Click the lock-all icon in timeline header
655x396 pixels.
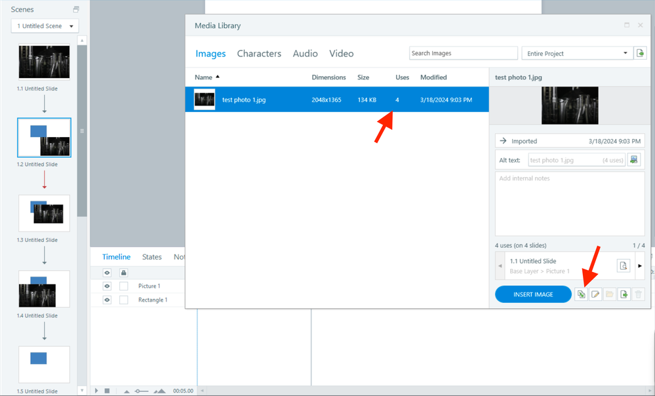click(x=123, y=273)
